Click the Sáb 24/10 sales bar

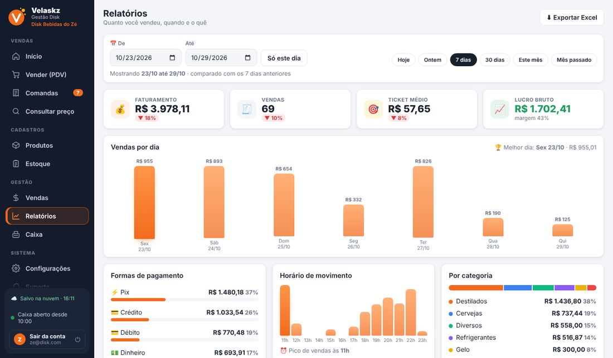(214, 202)
